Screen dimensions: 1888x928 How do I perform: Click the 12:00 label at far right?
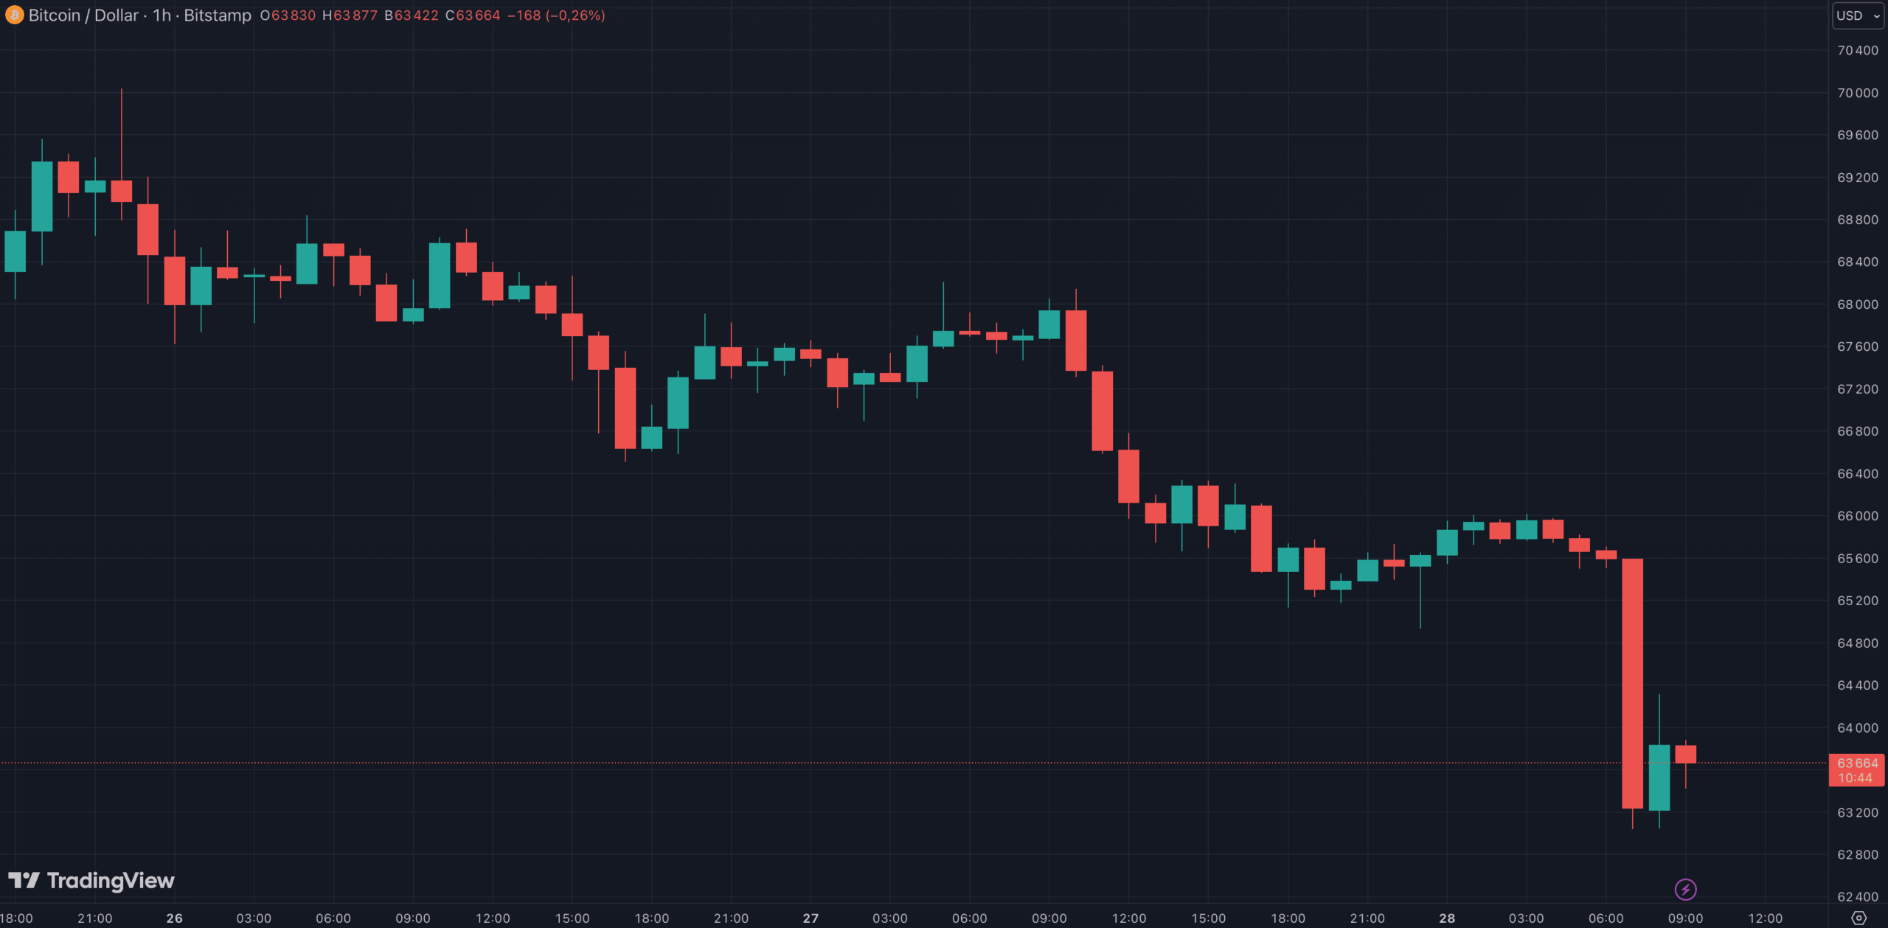click(x=1765, y=918)
